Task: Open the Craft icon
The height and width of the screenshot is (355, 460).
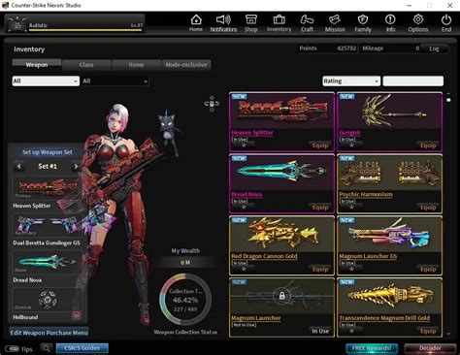Action: coord(307,20)
